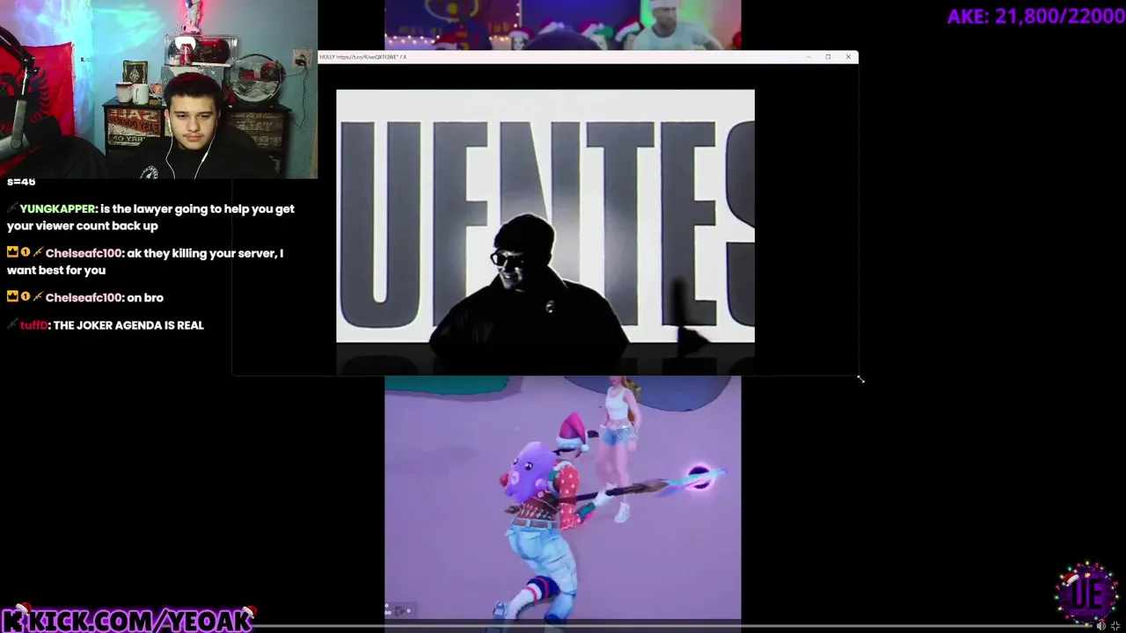Click YUNGKAPPER's lawyer viewer count message
The image size is (1126, 633).
pos(150,217)
